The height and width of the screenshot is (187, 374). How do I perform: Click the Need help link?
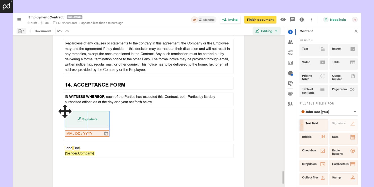(335, 20)
